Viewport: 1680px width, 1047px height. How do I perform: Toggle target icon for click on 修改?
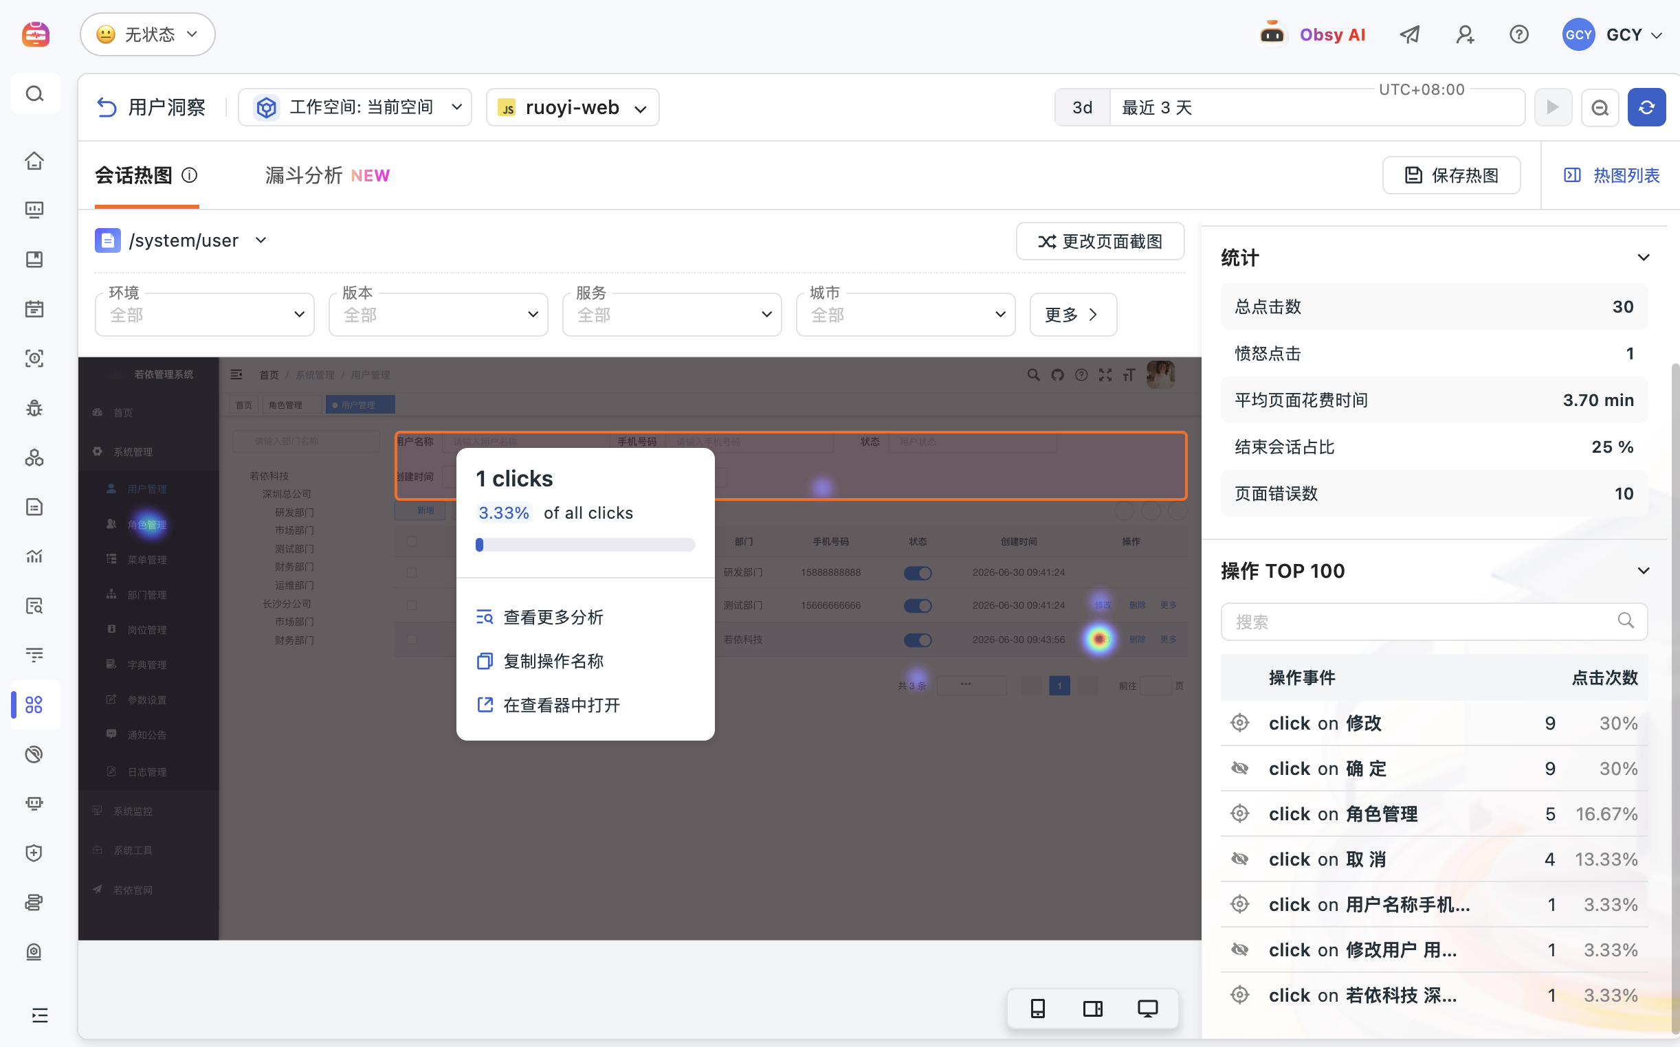click(x=1239, y=723)
